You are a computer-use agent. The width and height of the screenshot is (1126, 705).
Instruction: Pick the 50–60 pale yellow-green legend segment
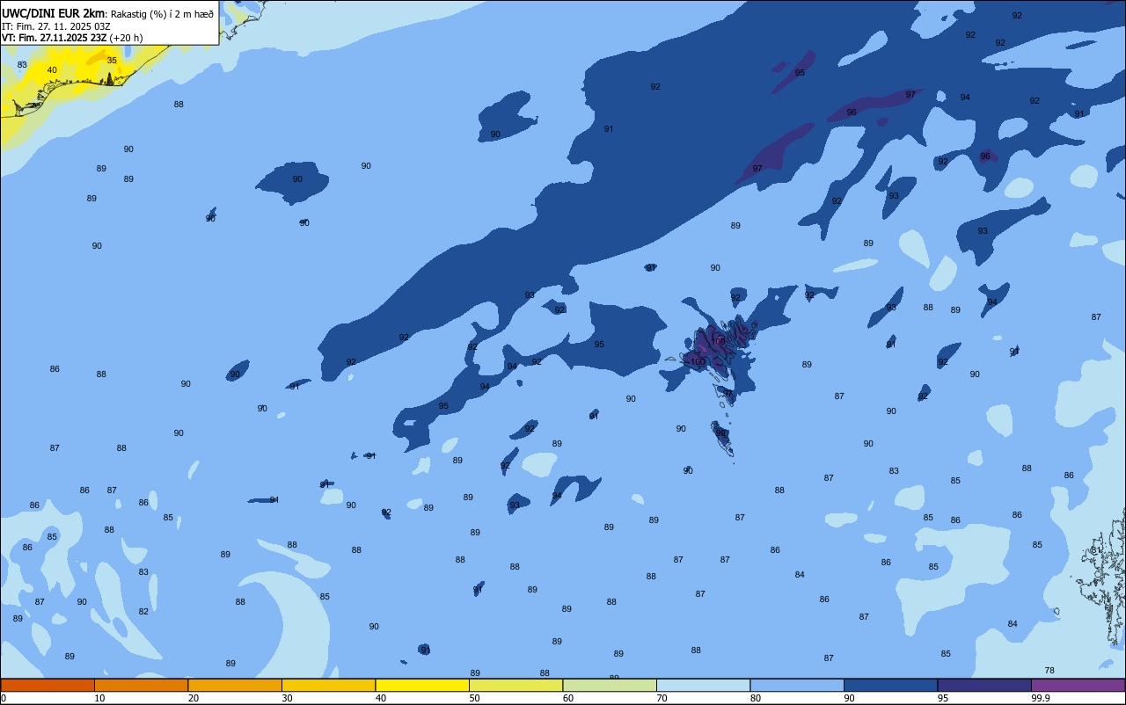515,685
